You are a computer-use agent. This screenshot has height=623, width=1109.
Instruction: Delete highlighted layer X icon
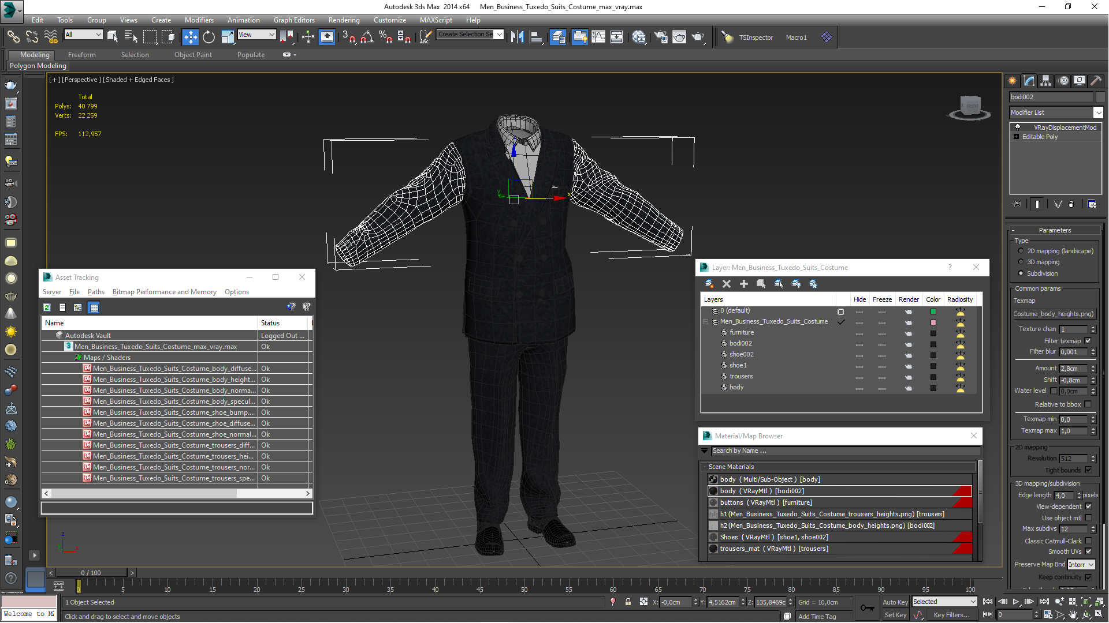click(x=727, y=284)
